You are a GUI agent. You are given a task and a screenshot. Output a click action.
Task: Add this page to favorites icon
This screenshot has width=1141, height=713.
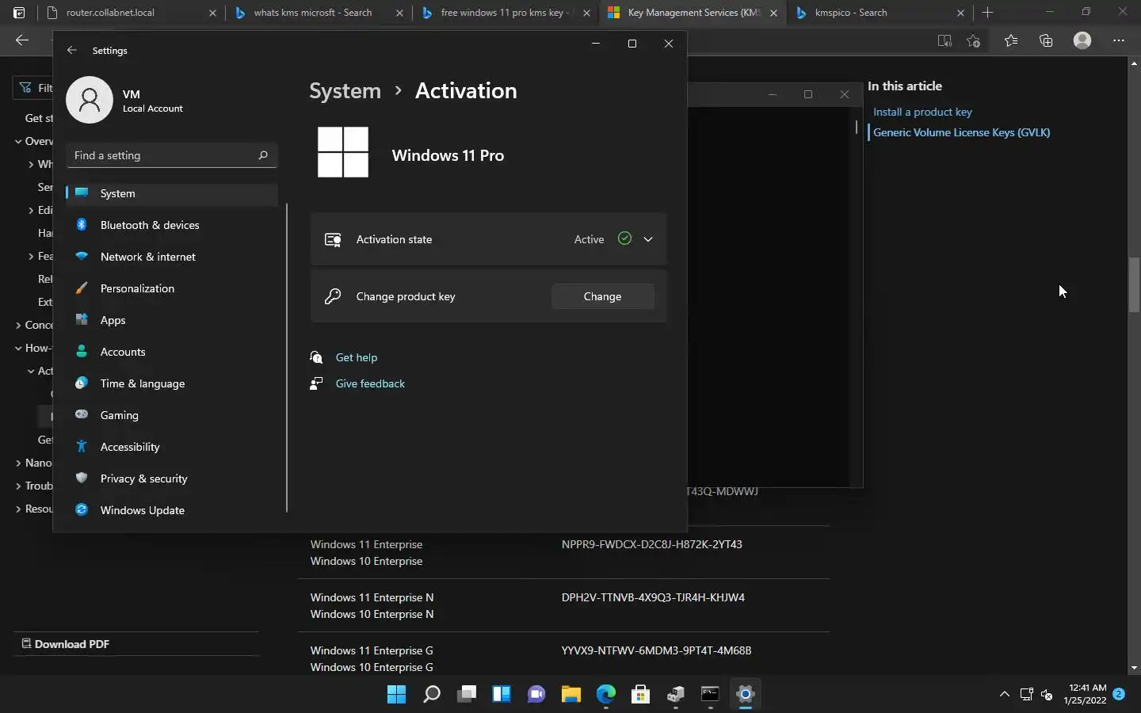click(x=974, y=40)
